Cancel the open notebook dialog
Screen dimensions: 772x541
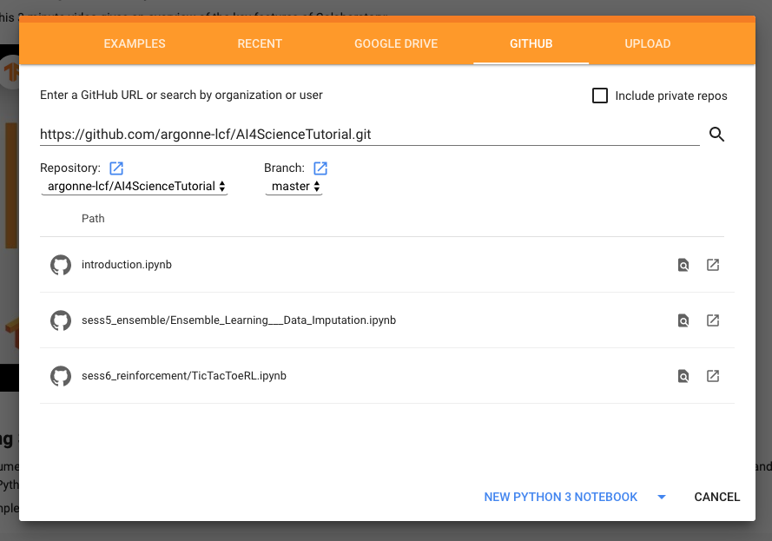pyautogui.click(x=717, y=498)
